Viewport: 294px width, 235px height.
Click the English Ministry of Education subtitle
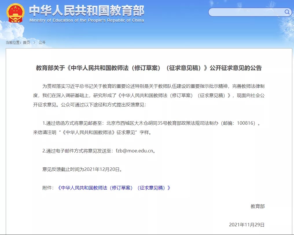(87, 20)
